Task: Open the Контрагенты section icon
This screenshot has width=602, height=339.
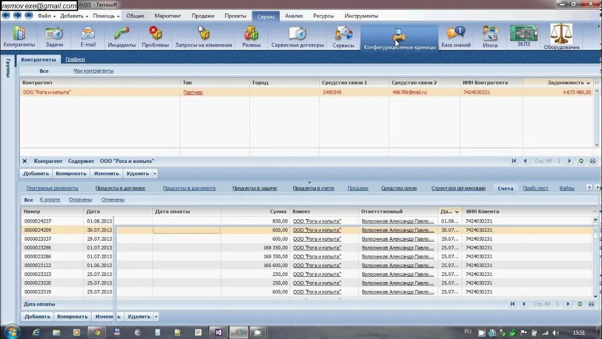Action: coord(19,37)
